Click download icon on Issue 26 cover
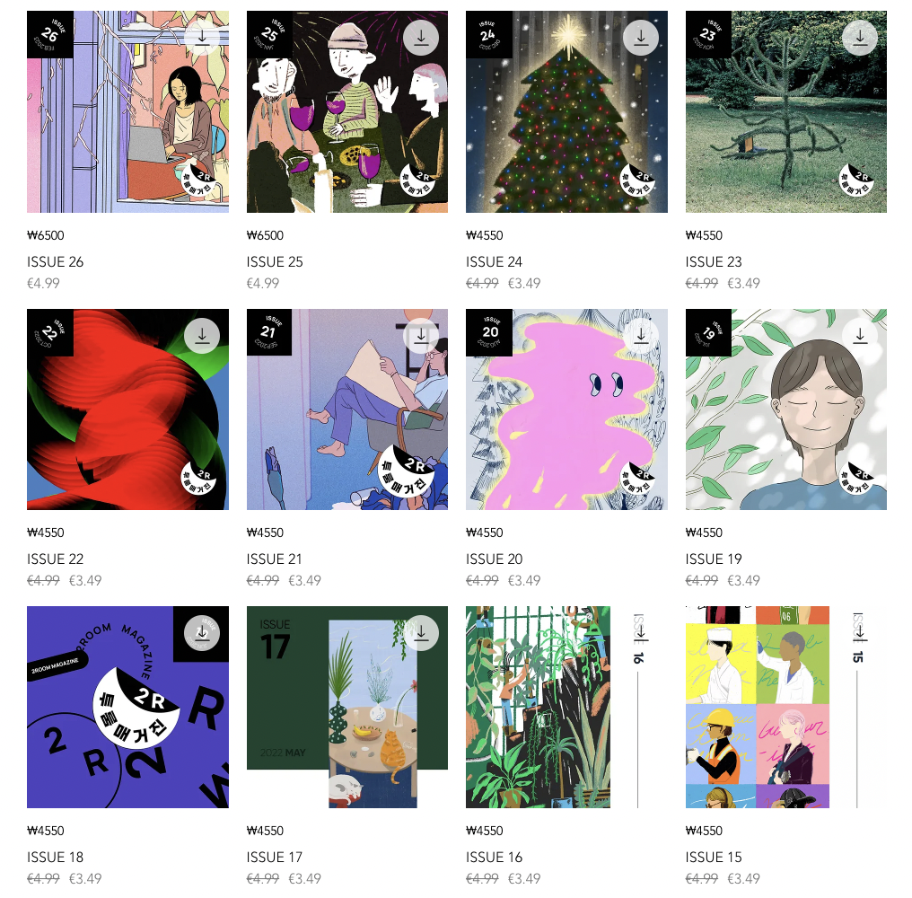 (x=202, y=38)
